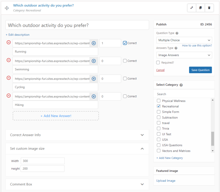Open the Question Type dropdown
Image resolution: width=220 pixels, height=192 pixels.
tap(184, 40)
